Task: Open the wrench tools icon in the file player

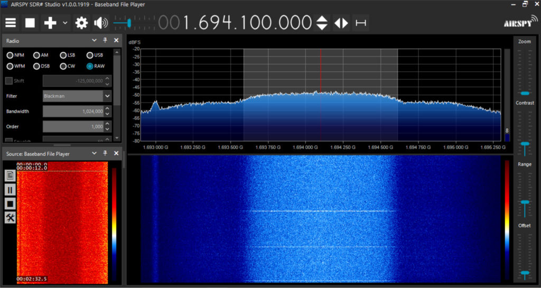Action: (x=10, y=217)
